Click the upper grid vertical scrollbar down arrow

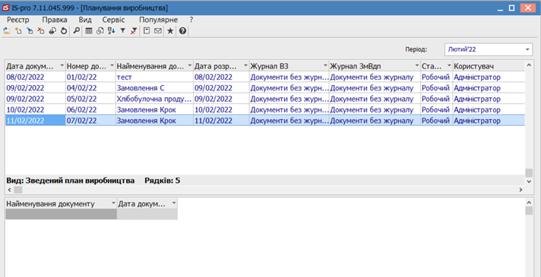click(x=529, y=181)
